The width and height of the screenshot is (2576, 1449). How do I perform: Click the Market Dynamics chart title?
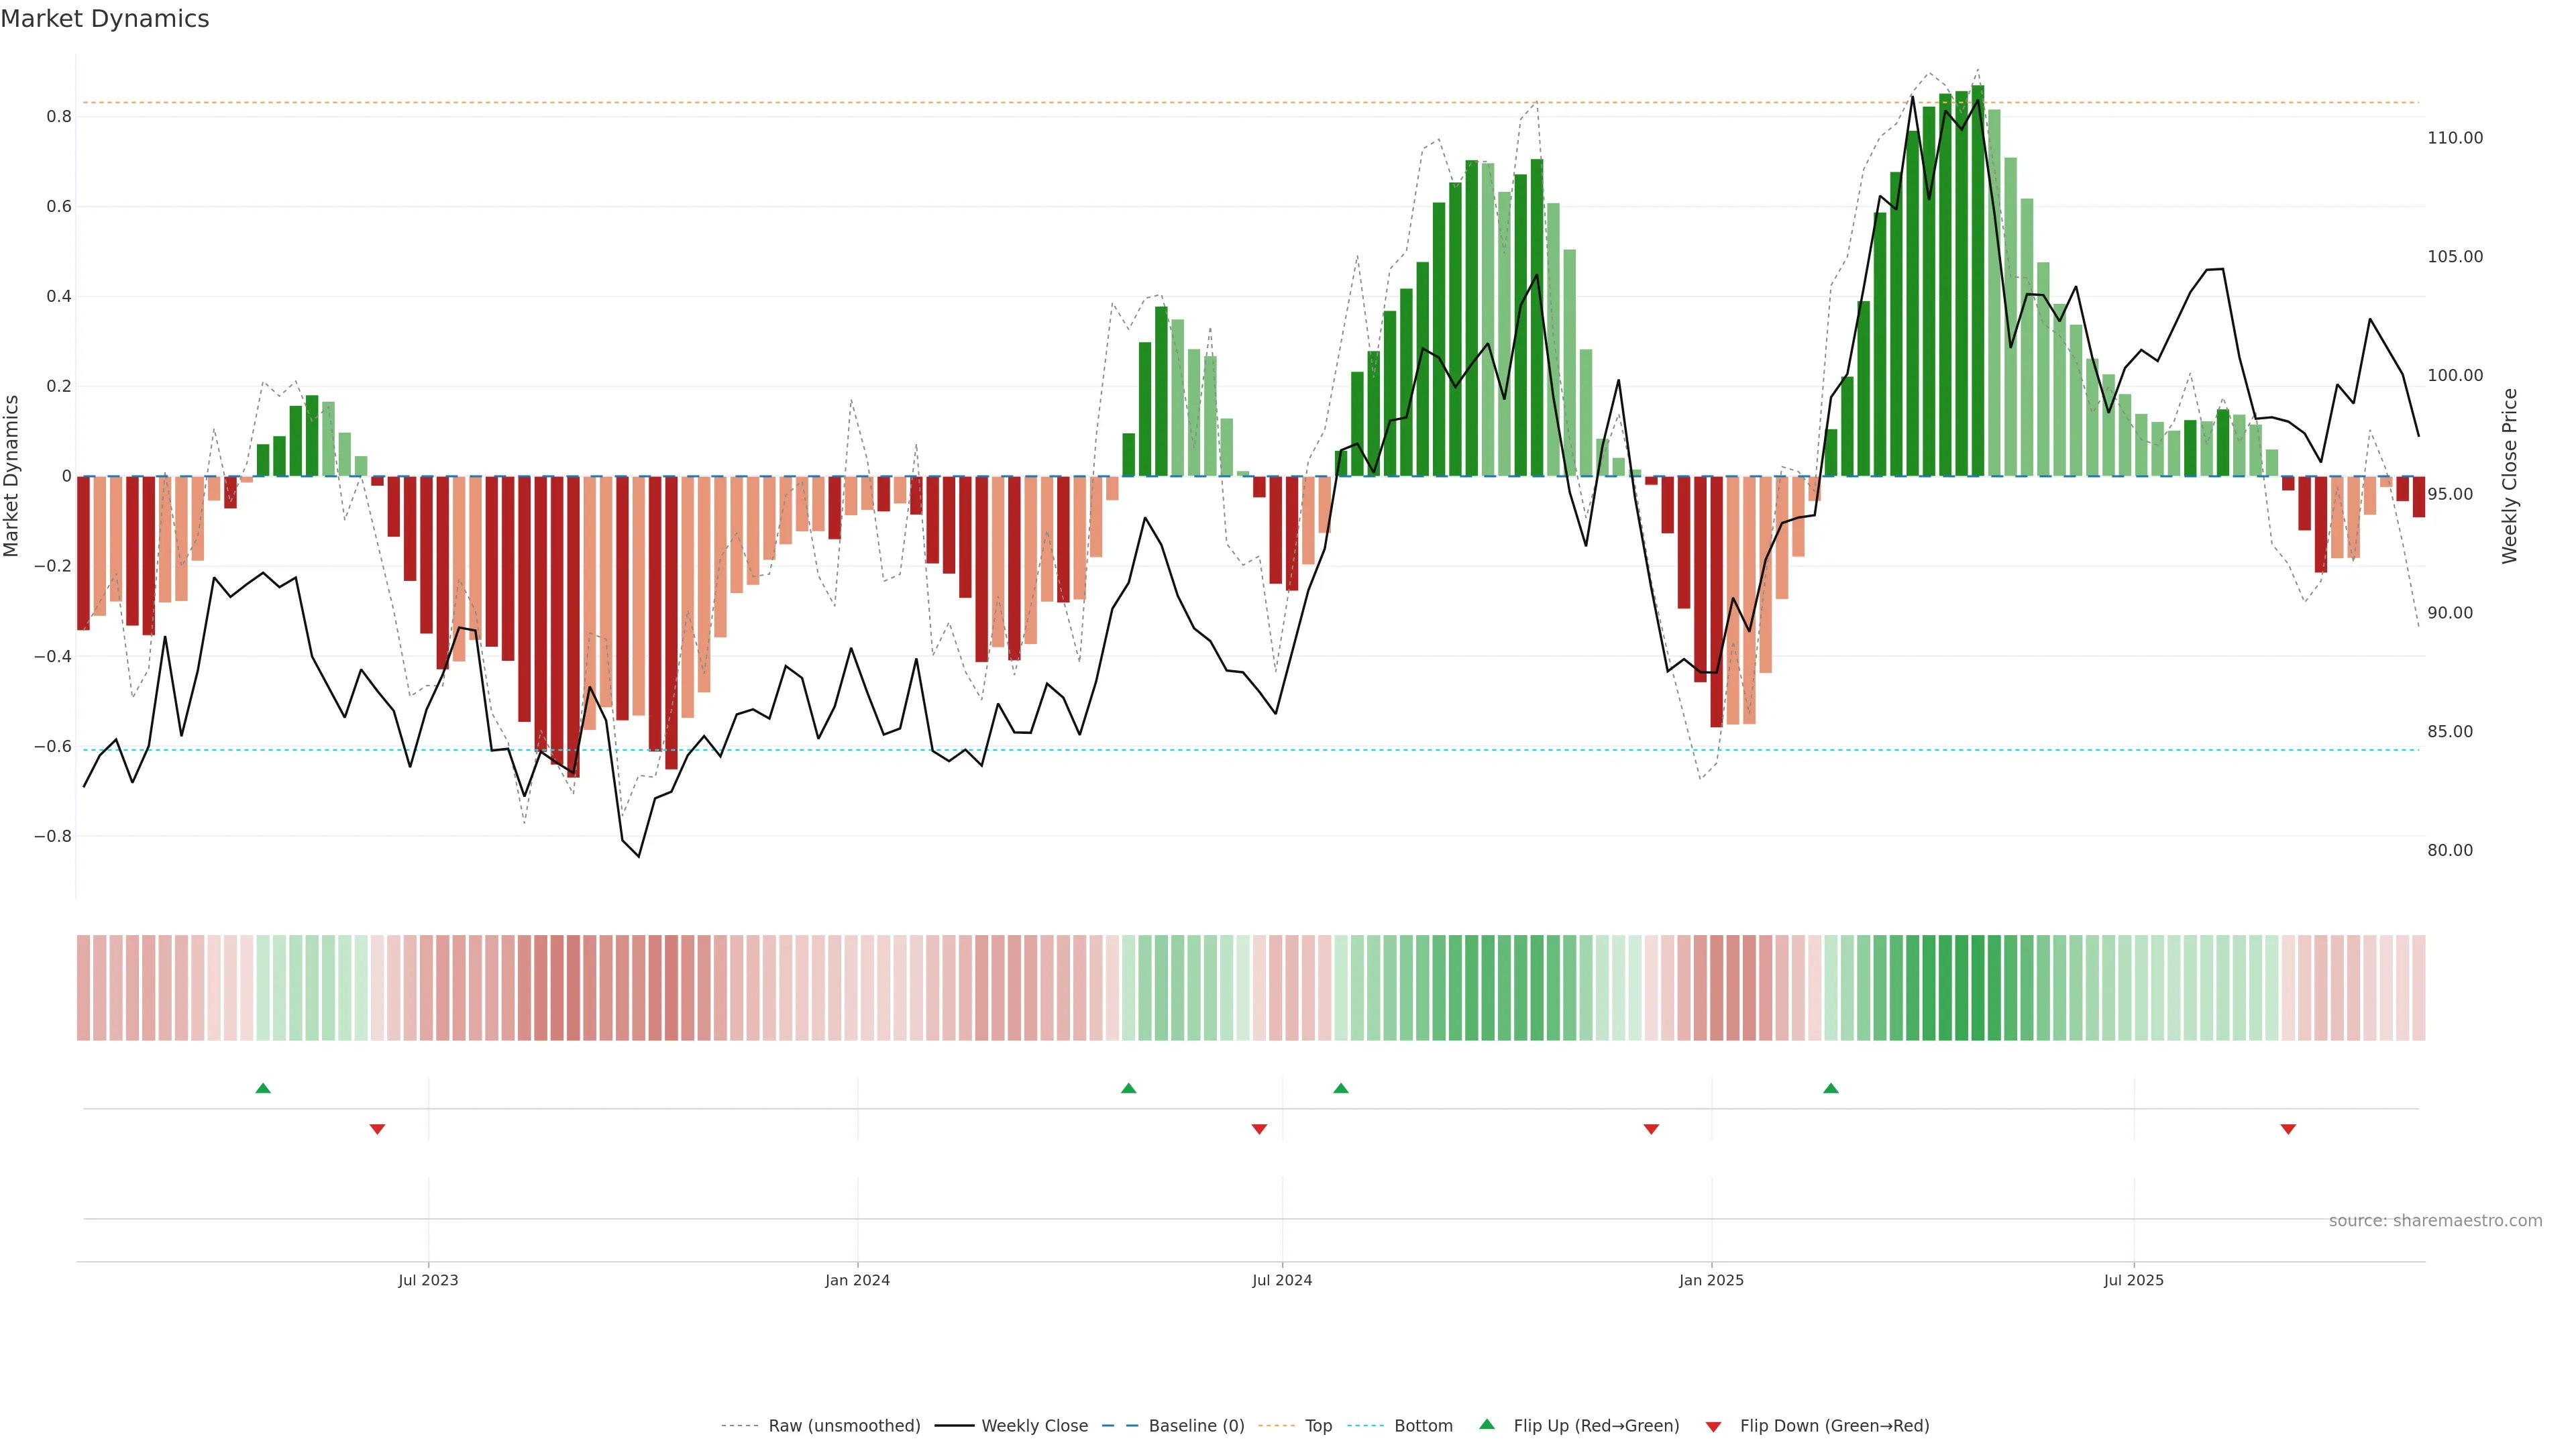coord(105,19)
